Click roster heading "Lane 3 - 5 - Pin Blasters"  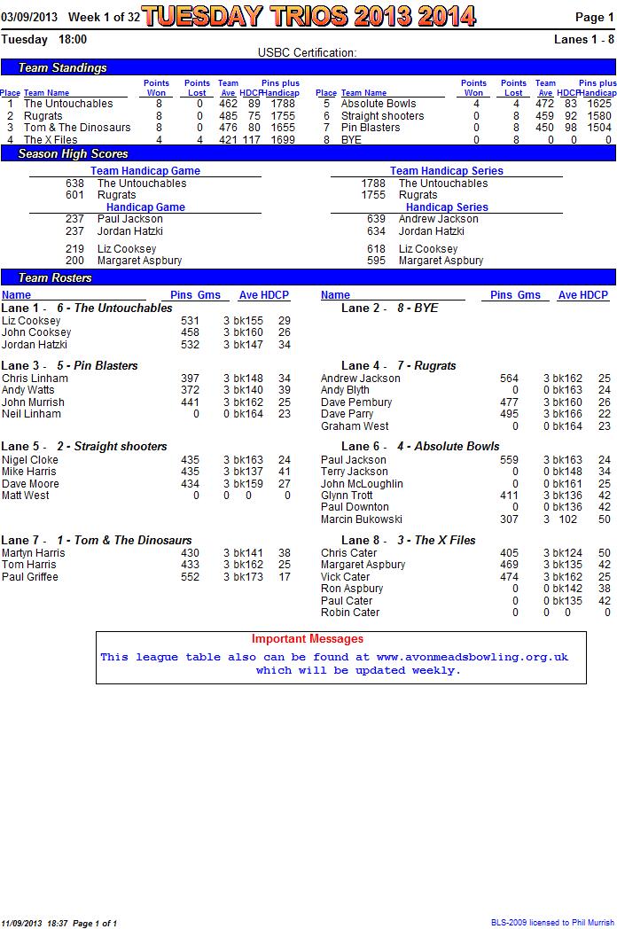coord(69,365)
